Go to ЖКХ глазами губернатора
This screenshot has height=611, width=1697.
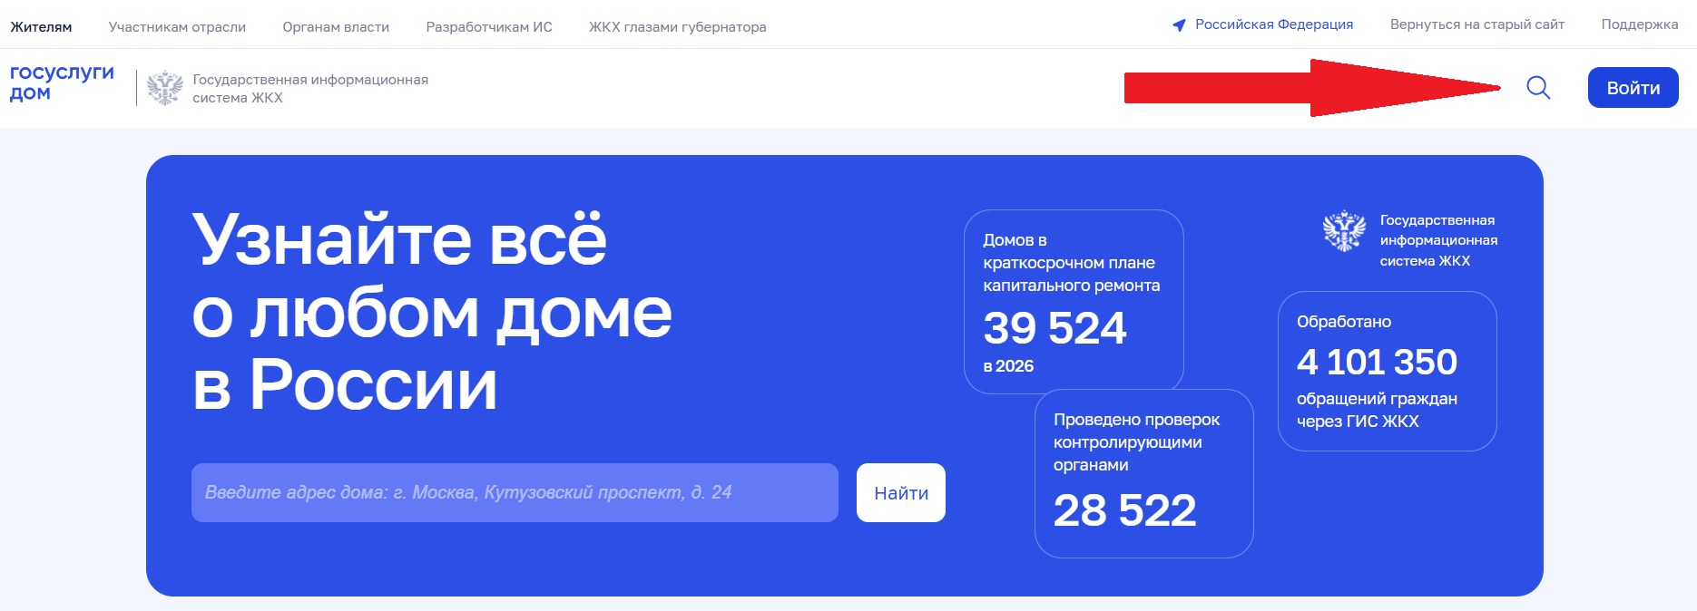[x=678, y=27]
